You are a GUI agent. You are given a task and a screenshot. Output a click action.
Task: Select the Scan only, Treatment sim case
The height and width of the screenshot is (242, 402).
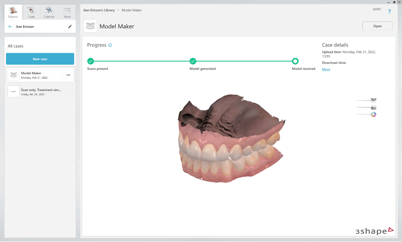coord(40,92)
